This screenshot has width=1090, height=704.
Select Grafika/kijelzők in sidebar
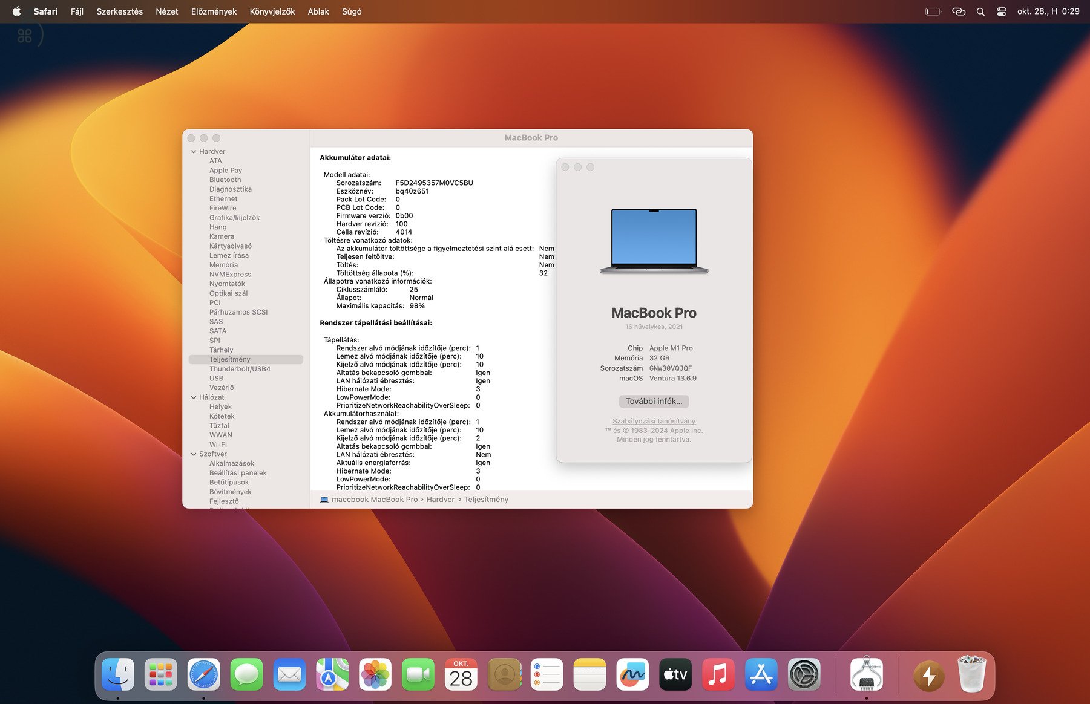coord(234,218)
